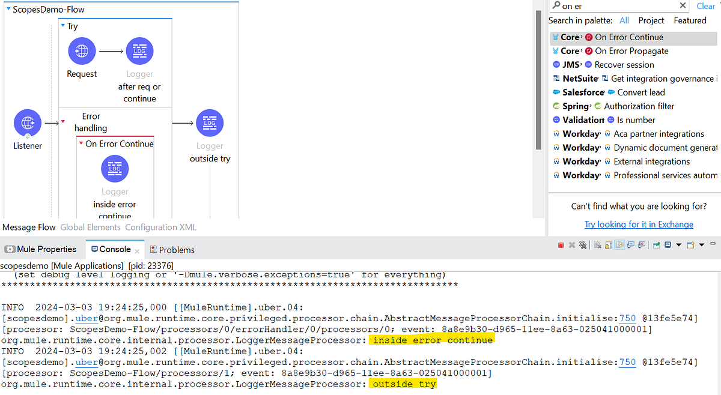The image size is (721, 395).
Task: Select the Logger inside On Error Continue
Action: click(x=115, y=169)
